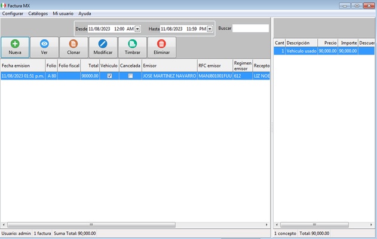
Task: Sort by Emisor column header
Action: coord(169,66)
